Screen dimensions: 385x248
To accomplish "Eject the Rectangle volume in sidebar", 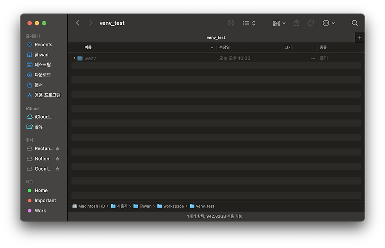I will pos(57,149).
